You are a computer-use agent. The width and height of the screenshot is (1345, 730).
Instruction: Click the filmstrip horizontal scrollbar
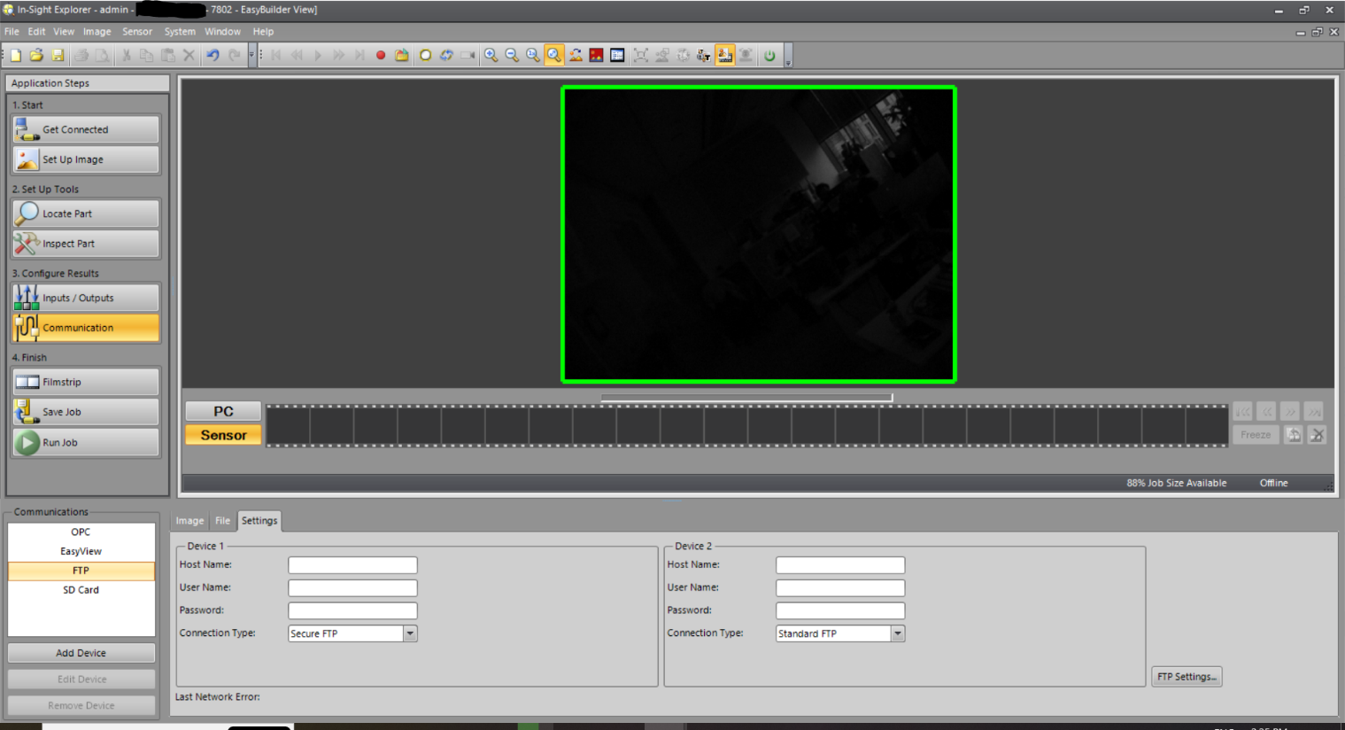click(746, 397)
